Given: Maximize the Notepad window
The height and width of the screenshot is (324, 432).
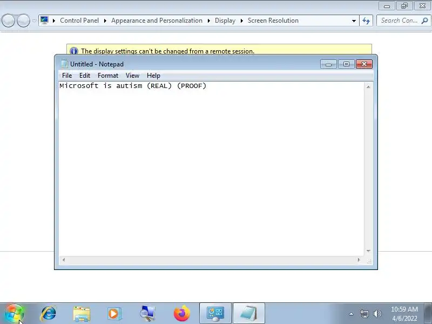Looking at the screenshot, I should [346, 64].
